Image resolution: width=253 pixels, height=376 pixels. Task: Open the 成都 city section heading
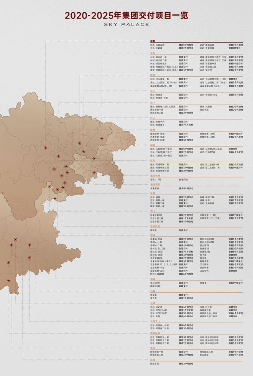pyautogui.click(x=153, y=41)
